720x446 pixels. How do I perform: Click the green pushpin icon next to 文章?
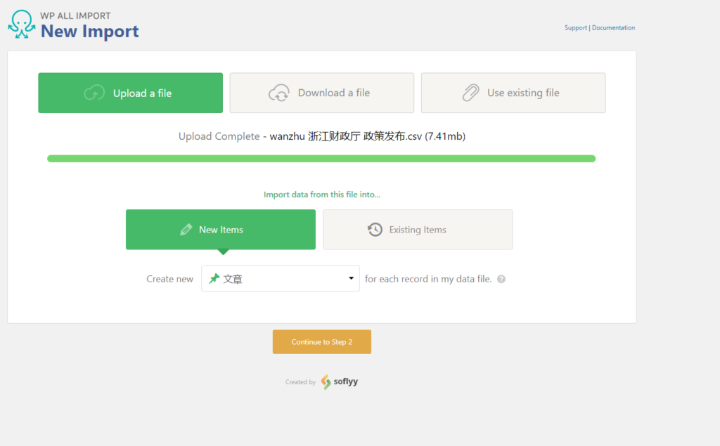214,279
